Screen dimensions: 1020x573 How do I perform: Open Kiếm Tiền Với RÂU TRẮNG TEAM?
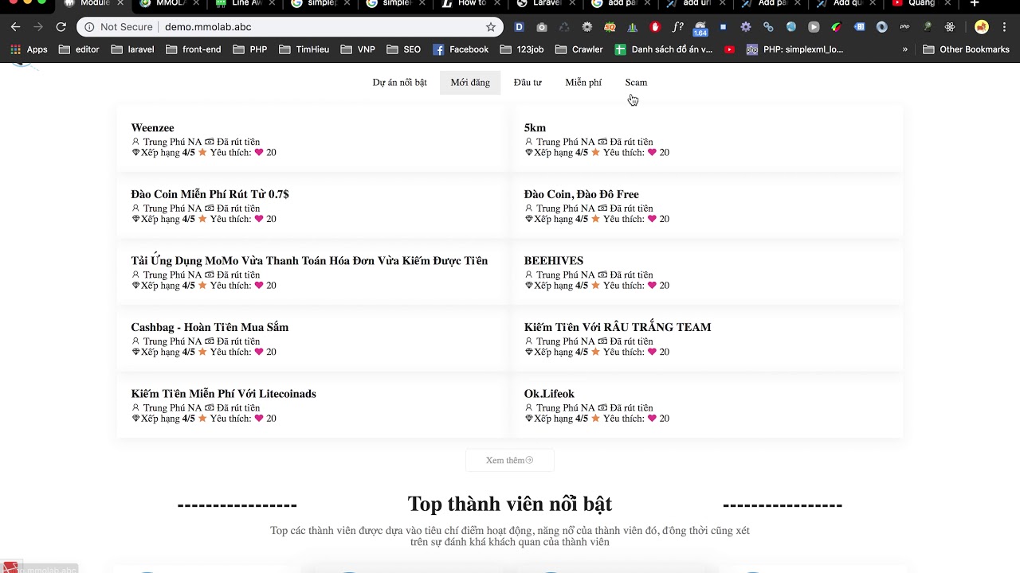click(x=618, y=327)
